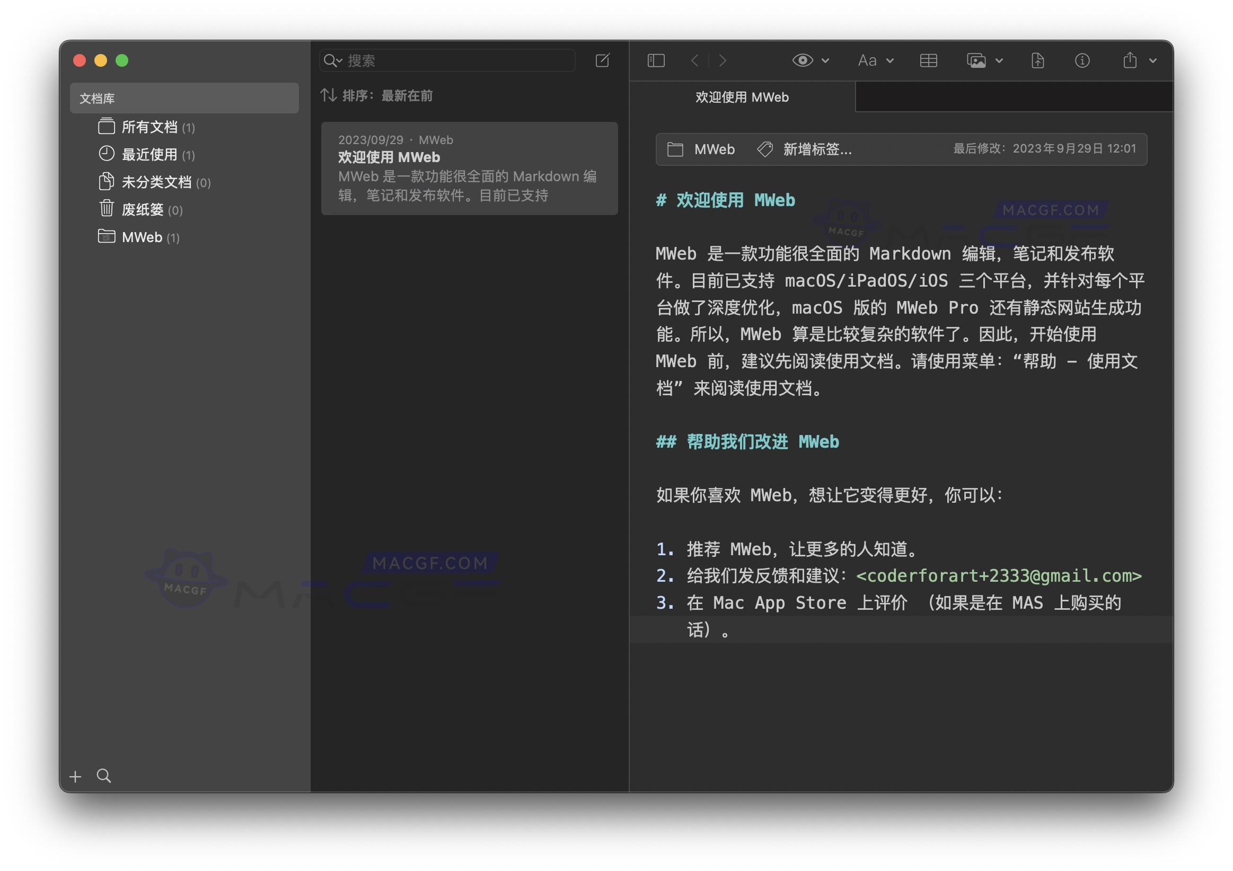Show document info with the info icon
The height and width of the screenshot is (871, 1233).
[1082, 60]
